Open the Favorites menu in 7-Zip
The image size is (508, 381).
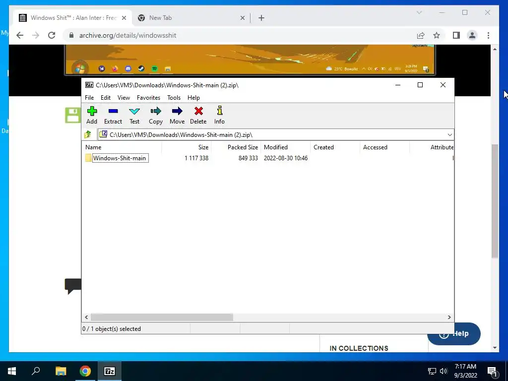pos(148,98)
